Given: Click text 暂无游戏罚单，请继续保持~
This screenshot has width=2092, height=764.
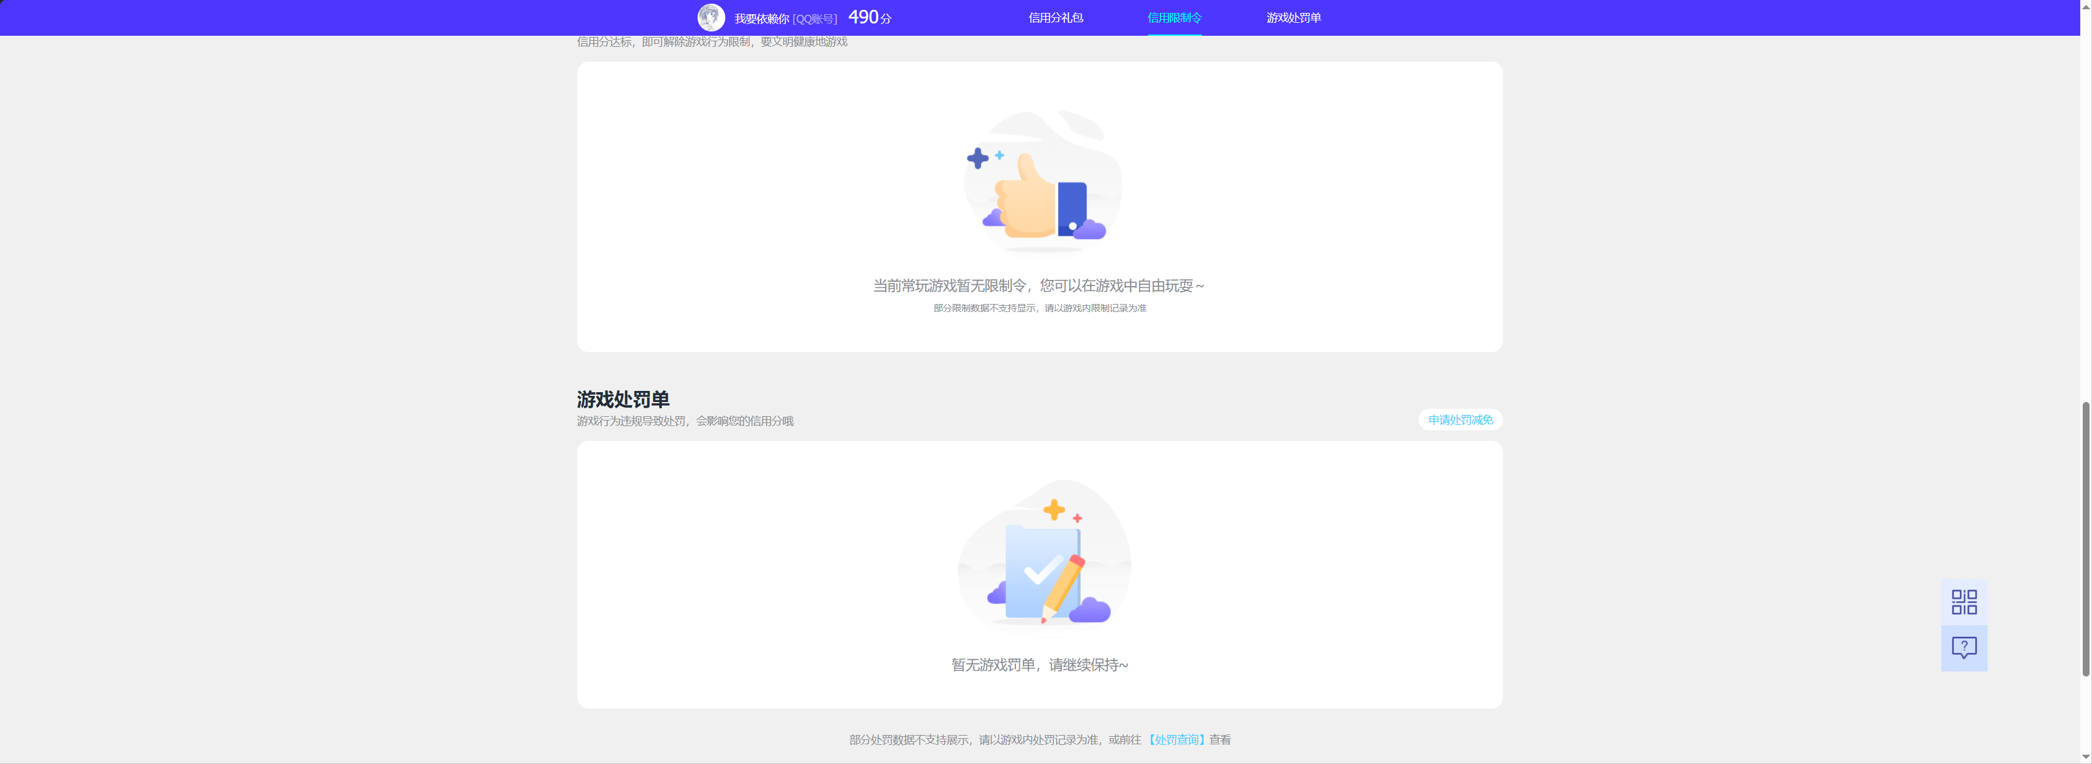Looking at the screenshot, I should pyautogui.click(x=1040, y=665).
